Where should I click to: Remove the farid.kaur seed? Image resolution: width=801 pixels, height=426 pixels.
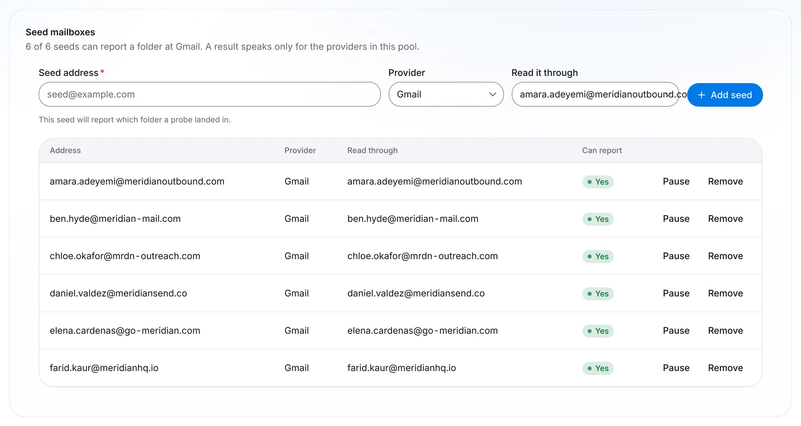725,368
